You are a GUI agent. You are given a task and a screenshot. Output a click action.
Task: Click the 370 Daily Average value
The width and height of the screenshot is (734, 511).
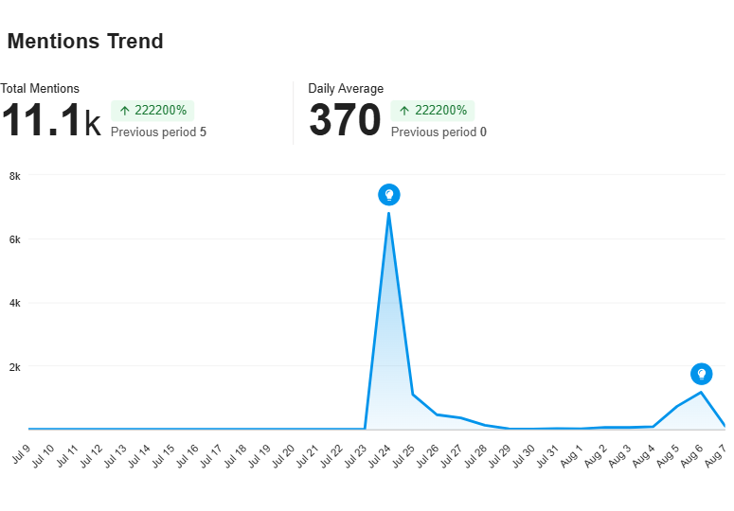click(345, 120)
